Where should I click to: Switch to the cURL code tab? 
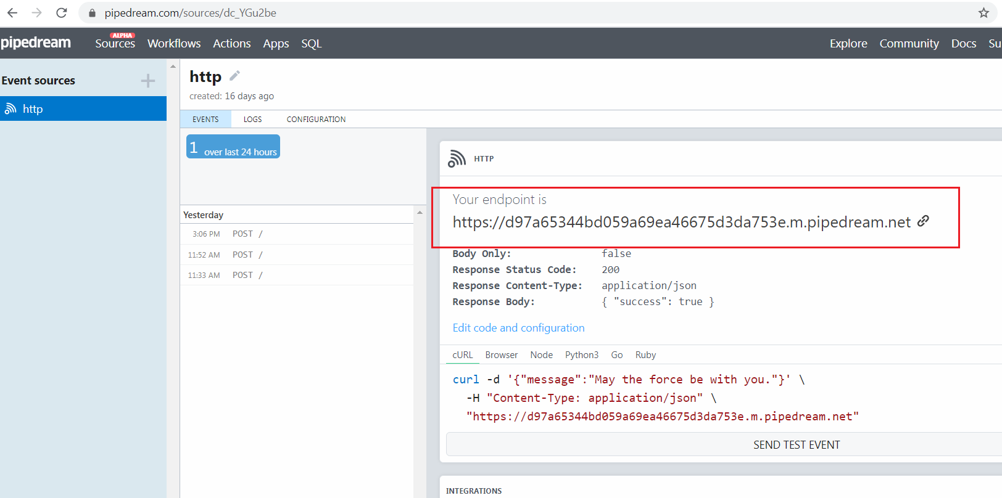point(462,355)
